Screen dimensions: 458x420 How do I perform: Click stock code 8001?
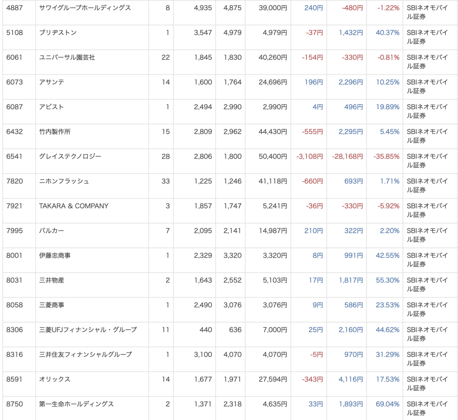pos(14,255)
